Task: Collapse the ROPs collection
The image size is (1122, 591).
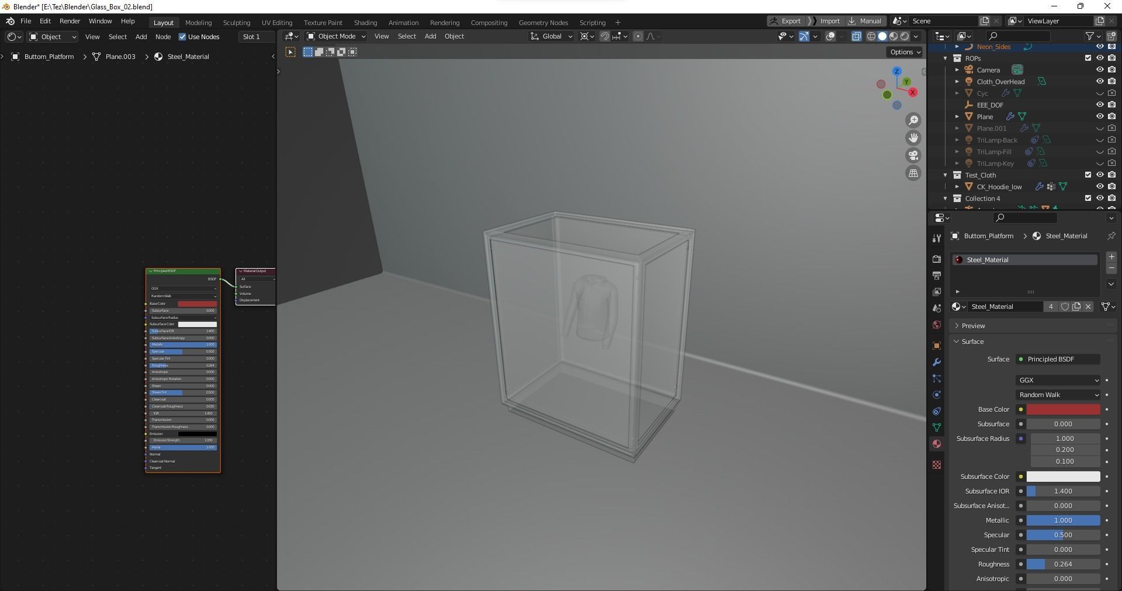Action: [946, 58]
